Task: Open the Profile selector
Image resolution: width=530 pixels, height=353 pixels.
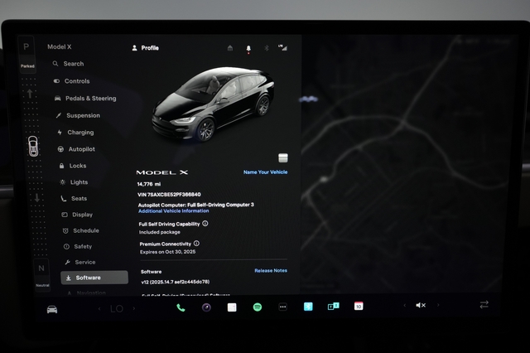Action: pos(146,48)
